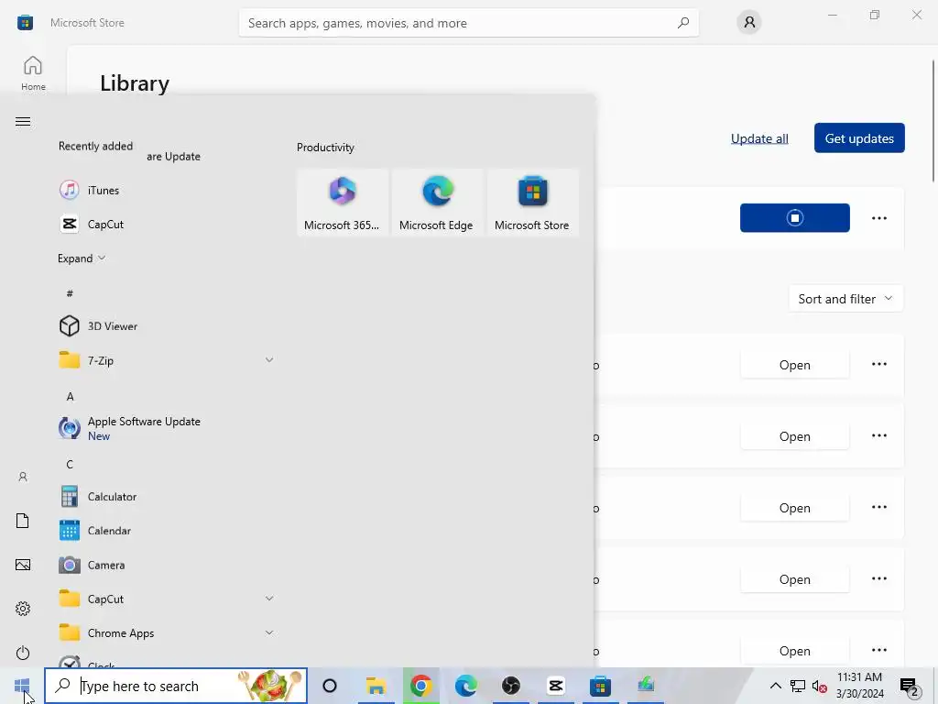Open Power options in Start sidebar
The image size is (938, 704).
pyautogui.click(x=23, y=653)
